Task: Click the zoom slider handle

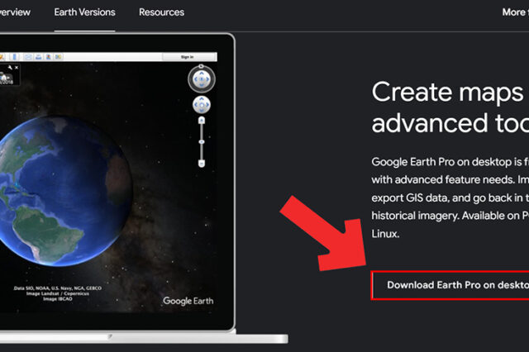Action: point(202,142)
